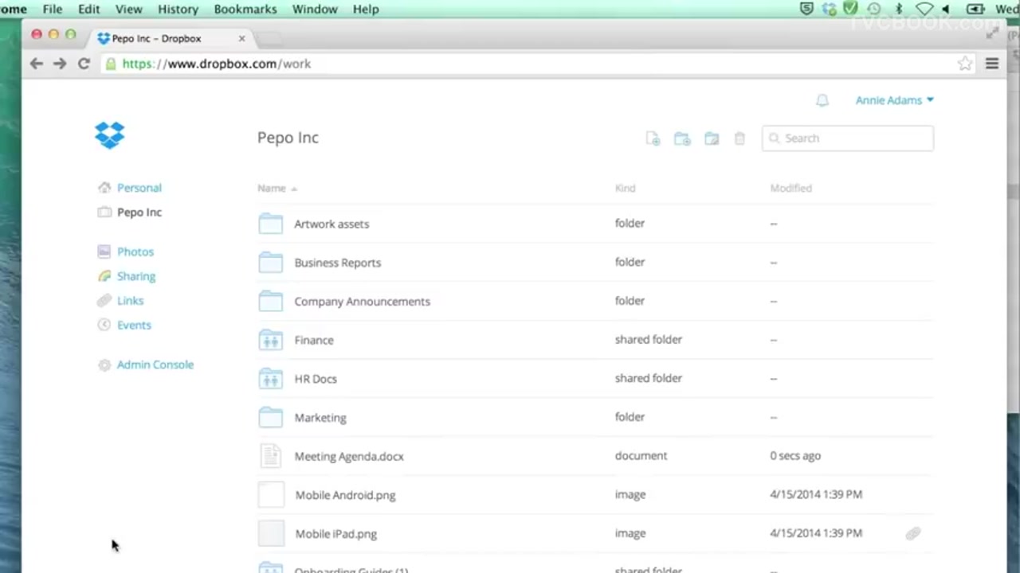The width and height of the screenshot is (1020, 573).
Task: Click the Admin Console gear icon
Action: pyautogui.click(x=104, y=365)
